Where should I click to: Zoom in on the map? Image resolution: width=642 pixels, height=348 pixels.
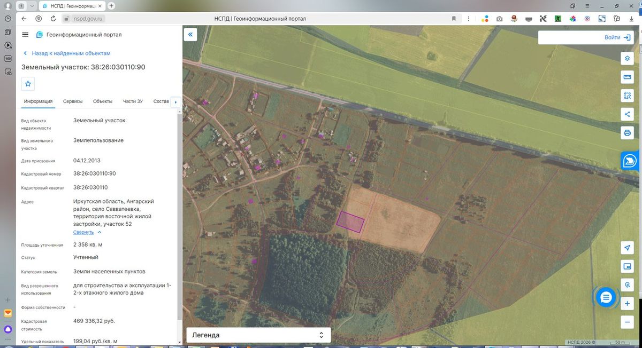pos(627,304)
